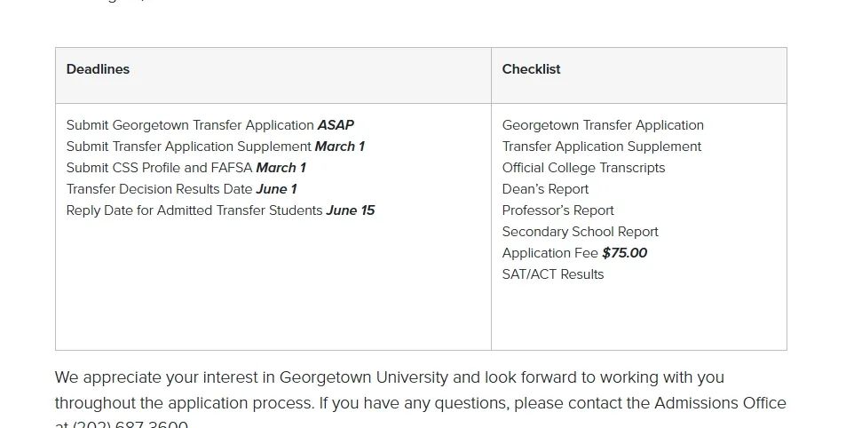Click Georgetown Transfer Application checklist item
This screenshot has height=428, width=846.
603,125
